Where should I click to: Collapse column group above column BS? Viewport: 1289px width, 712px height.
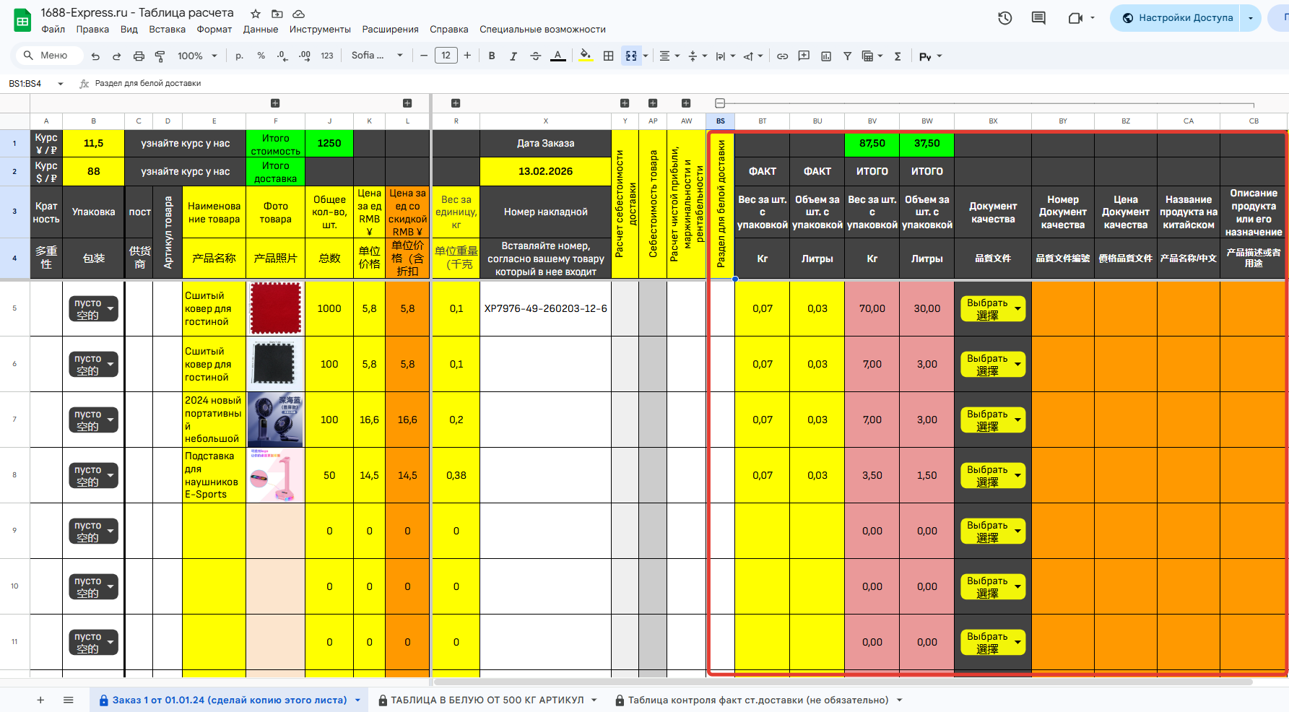(720, 103)
